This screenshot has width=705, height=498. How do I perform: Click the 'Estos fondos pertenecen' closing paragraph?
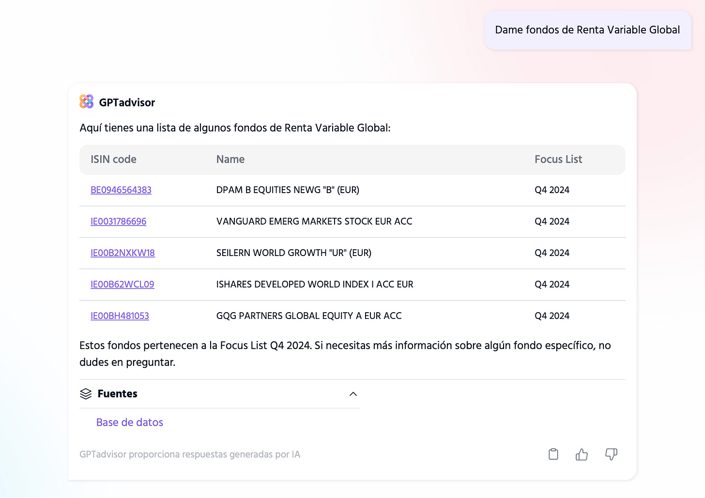point(345,354)
